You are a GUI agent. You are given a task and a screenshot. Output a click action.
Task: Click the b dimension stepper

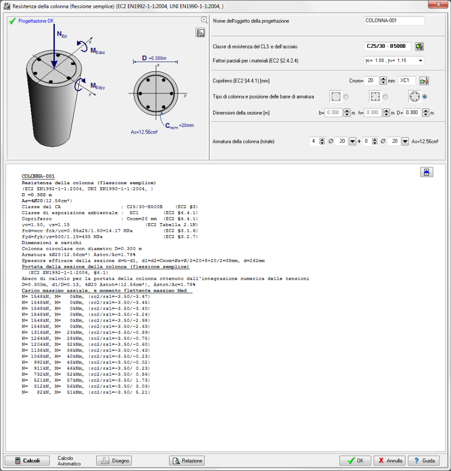[x=347, y=113]
